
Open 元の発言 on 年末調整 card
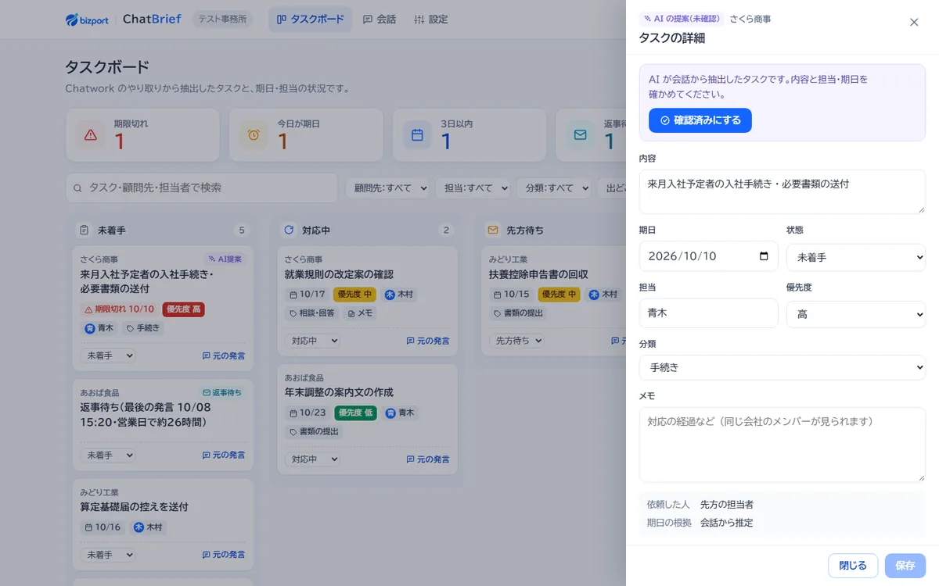click(x=428, y=459)
